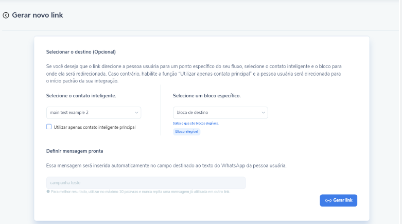
Task: Expand the bloco específico dropdown
Action: point(220,112)
